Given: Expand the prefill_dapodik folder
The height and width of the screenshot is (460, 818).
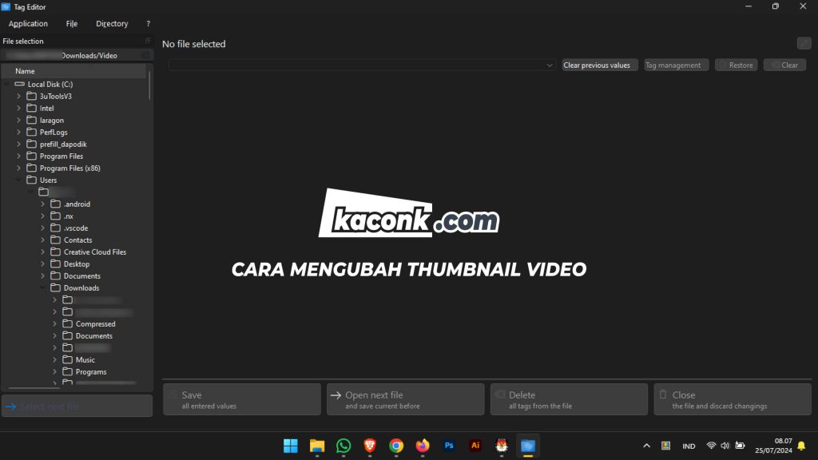Looking at the screenshot, I should pyautogui.click(x=19, y=144).
